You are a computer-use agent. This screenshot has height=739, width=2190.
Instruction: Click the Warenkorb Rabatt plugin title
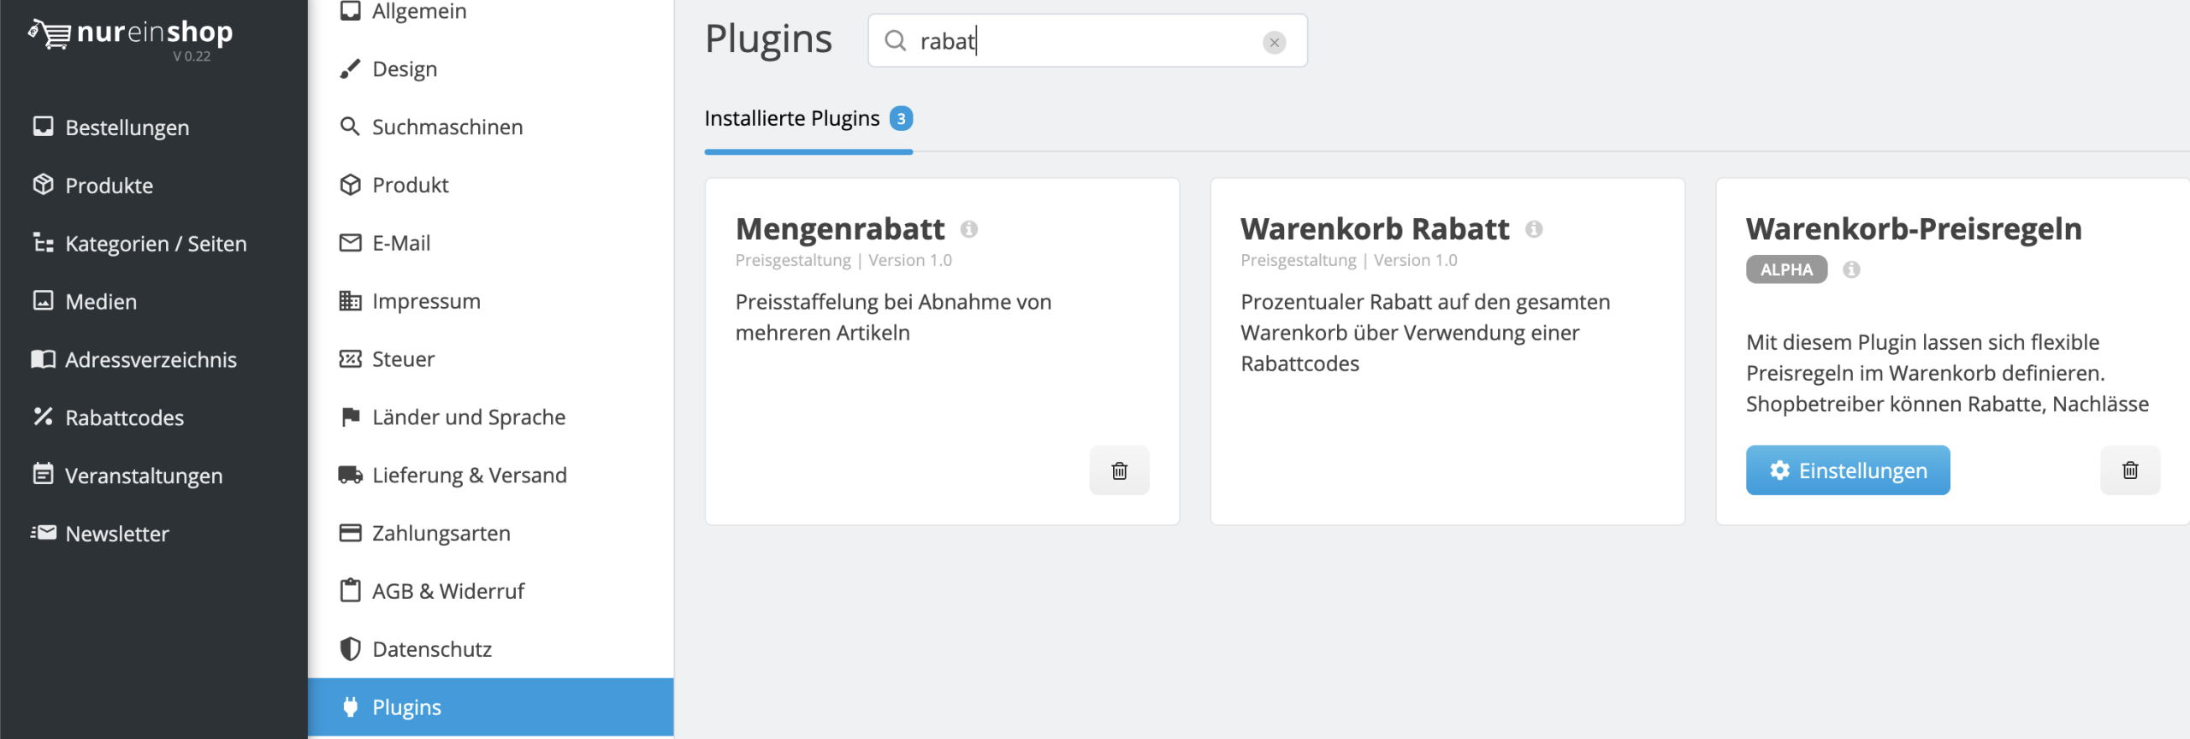pos(1374,229)
